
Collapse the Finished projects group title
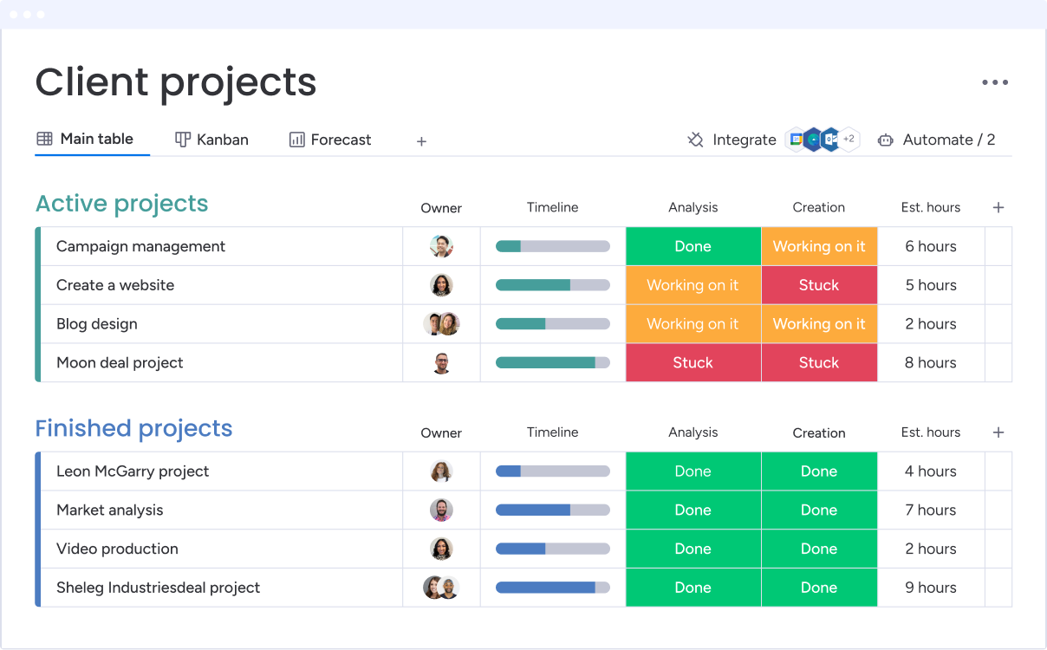point(133,428)
